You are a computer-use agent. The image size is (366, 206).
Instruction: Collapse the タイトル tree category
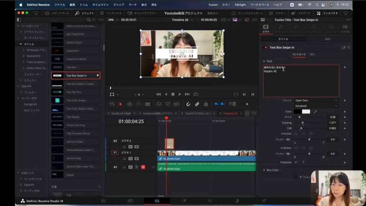(x=21, y=44)
